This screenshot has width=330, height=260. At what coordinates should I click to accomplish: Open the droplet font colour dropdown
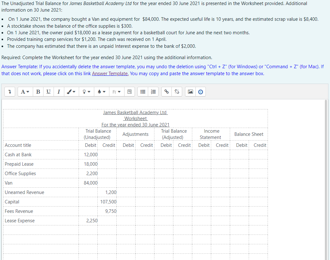(x=102, y=92)
